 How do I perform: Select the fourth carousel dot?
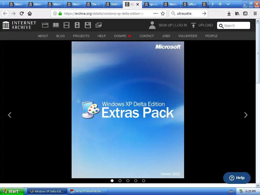pos(136,181)
